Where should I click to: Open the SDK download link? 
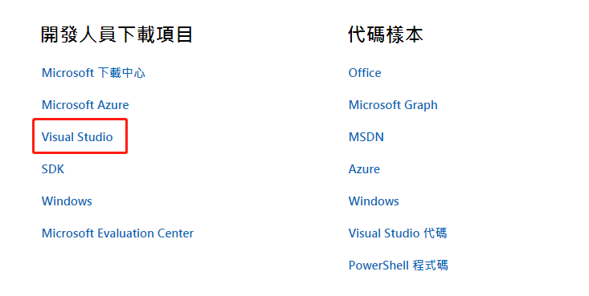[x=53, y=169]
